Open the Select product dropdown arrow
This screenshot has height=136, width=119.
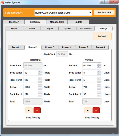coord(91,13)
